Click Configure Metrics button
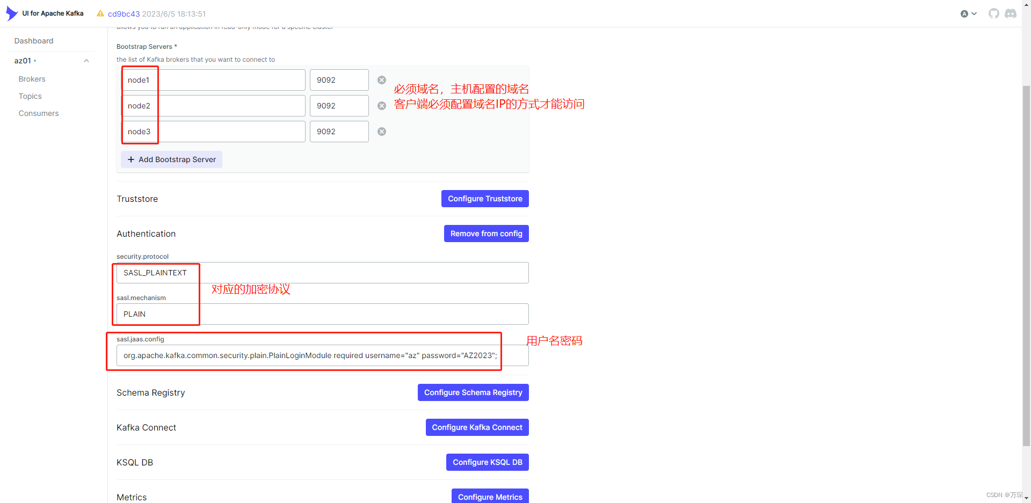The width and height of the screenshot is (1031, 503). (x=490, y=497)
